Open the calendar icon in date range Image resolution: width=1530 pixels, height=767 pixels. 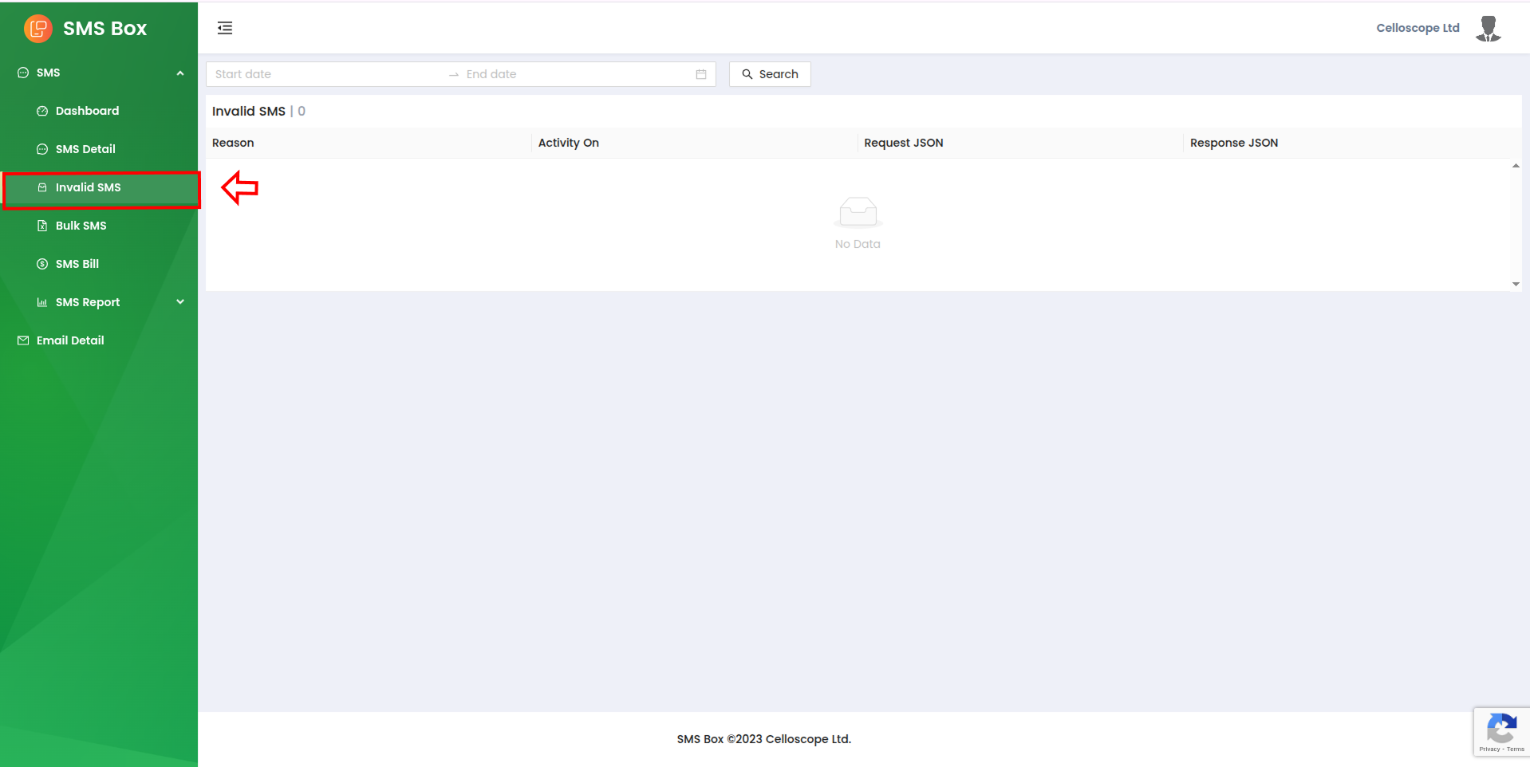click(x=701, y=74)
